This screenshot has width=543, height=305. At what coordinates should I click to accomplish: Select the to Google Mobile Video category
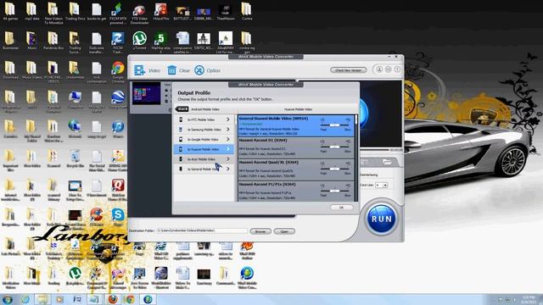point(204,139)
